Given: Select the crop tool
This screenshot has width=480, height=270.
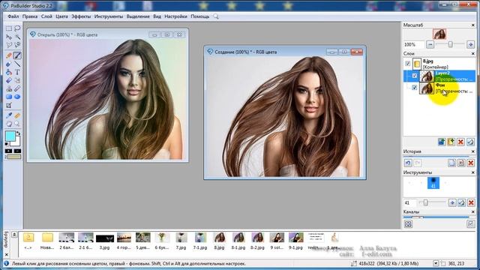Looking at the screenshot, I should 9,106.
